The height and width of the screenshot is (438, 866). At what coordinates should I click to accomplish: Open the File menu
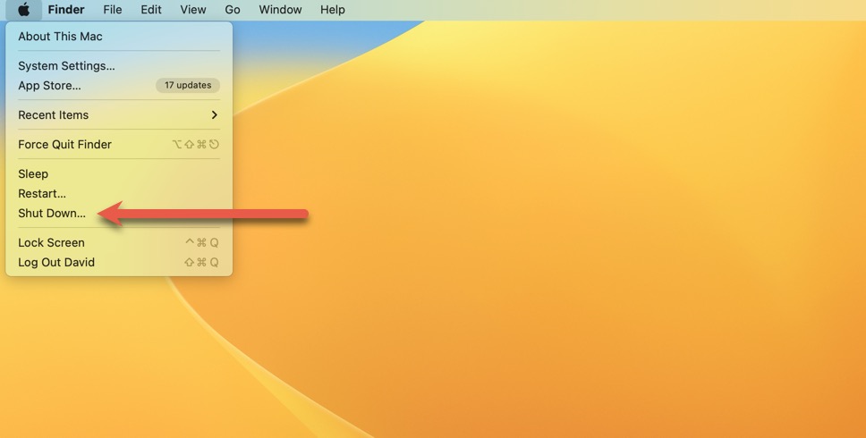click(112, 9)
